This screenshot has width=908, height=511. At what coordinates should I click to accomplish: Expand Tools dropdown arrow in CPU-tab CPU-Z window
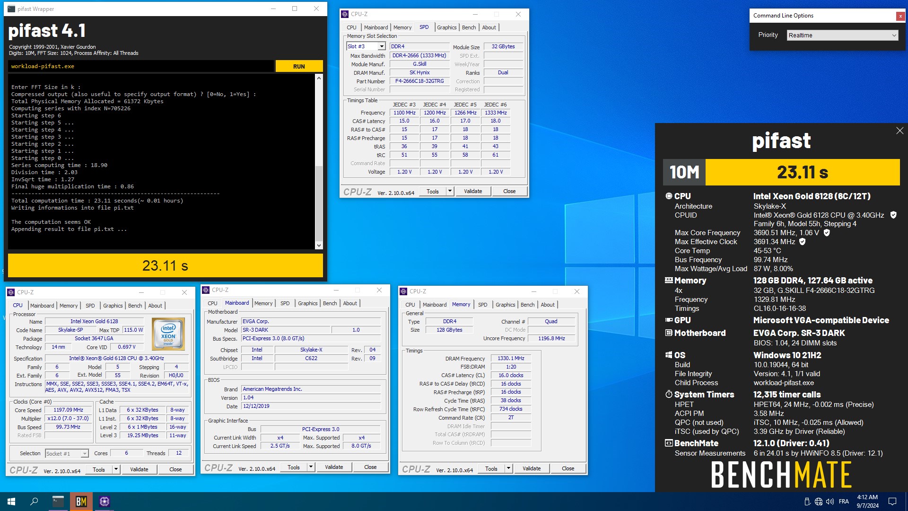116,470
